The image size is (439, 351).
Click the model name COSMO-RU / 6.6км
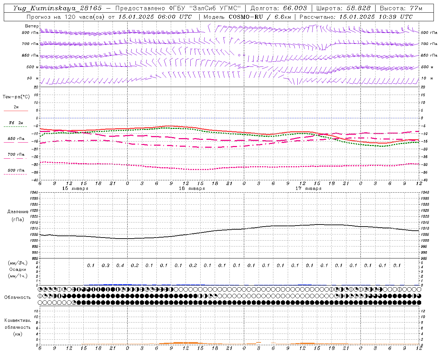tap(260, 17)
